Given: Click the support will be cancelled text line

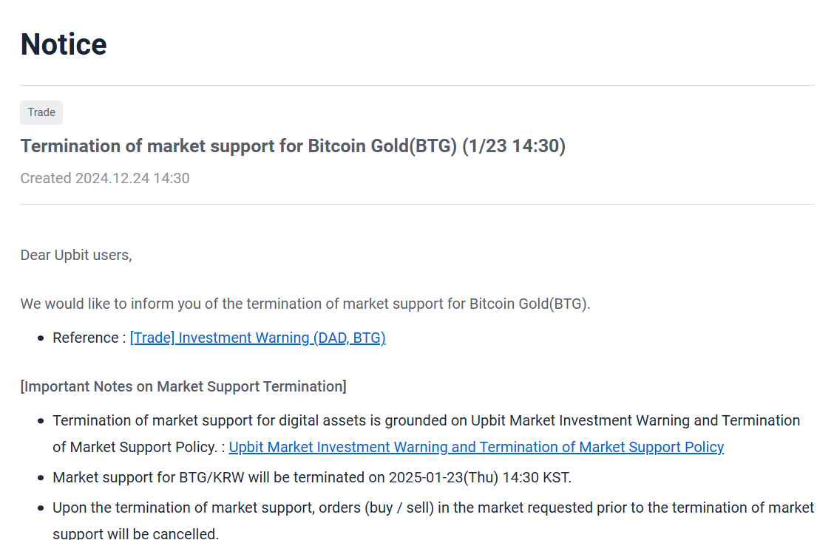Looking at the screenshot, I should coord(135,533).
